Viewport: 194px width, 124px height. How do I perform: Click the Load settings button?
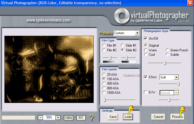click(128, 117)
